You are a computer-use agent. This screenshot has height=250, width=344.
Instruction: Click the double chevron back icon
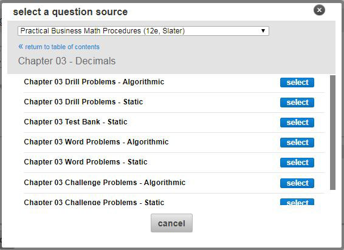[21, 47]
